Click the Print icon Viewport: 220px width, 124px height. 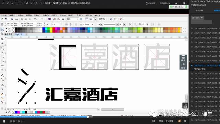tap(16, 19)
